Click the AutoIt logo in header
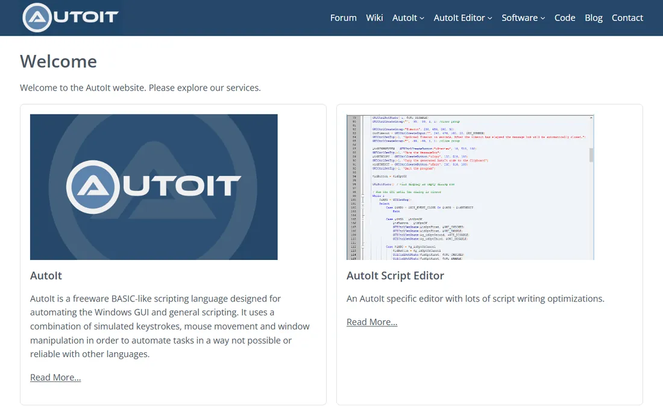The height and width of the screenshot is (415, 663). point(71,17)
